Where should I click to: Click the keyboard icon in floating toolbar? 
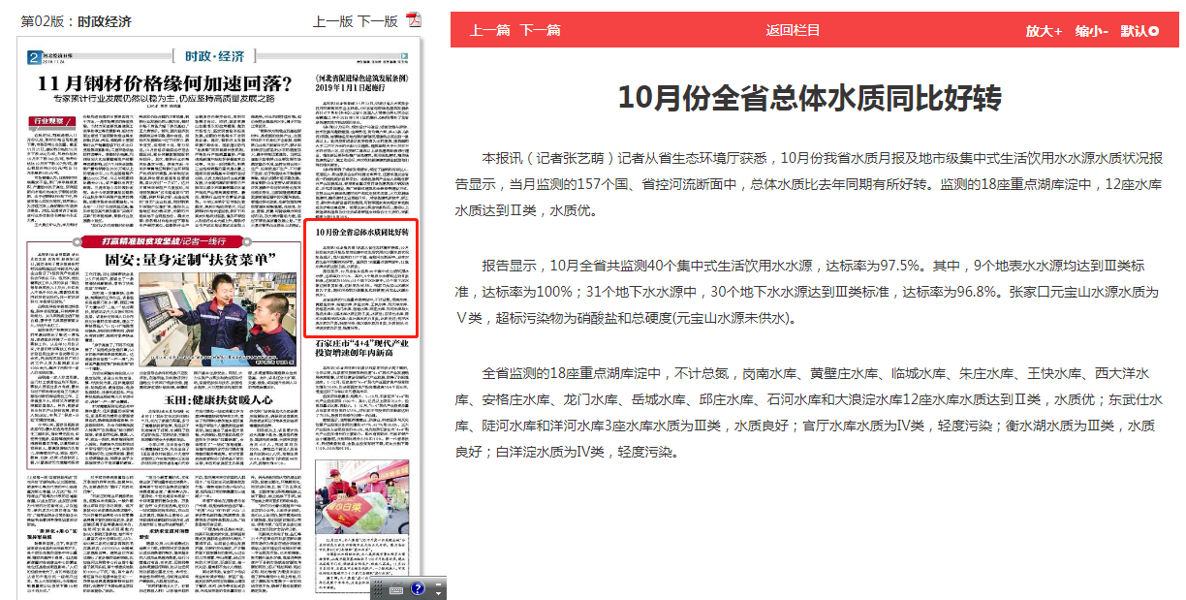(x=395, y=588)
